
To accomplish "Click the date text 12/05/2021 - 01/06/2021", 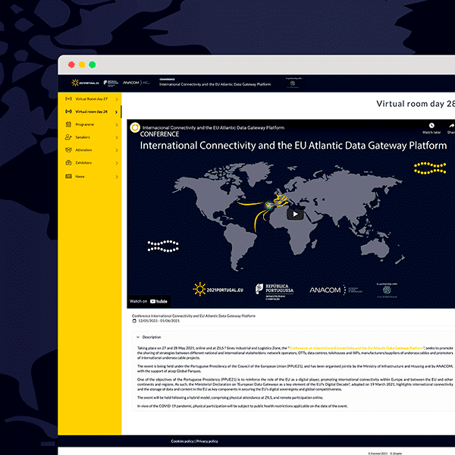I will tap(159, 321).
